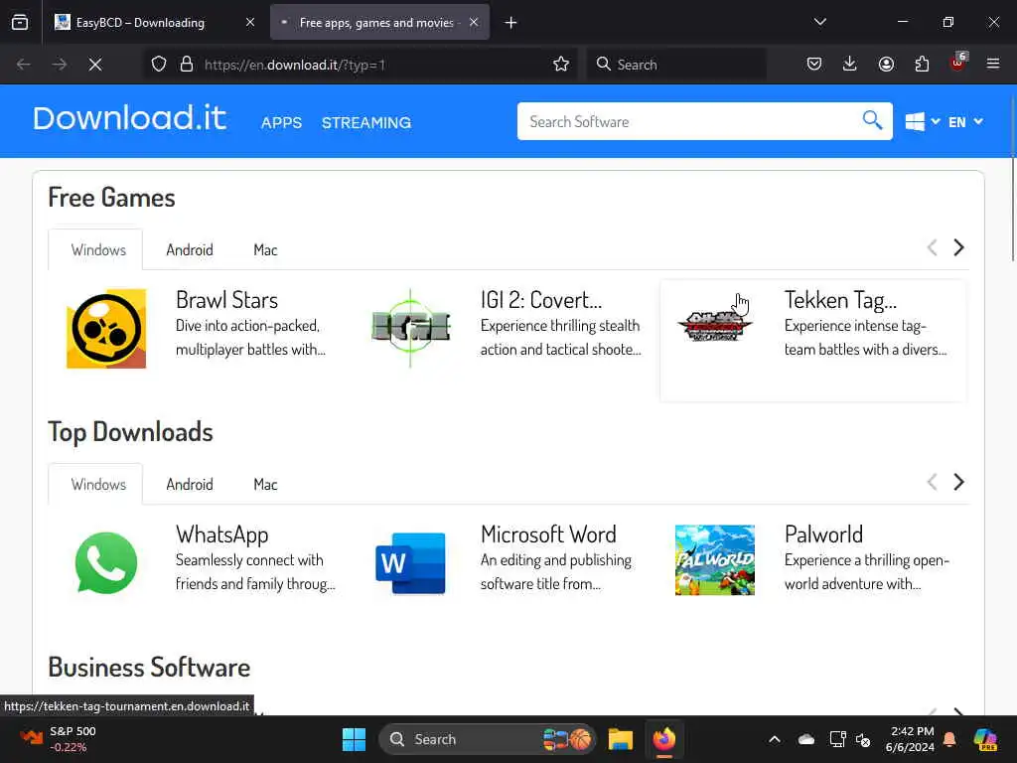
Task: View site security padlock information
Action: pyautogui.click(x=187, y=65)
